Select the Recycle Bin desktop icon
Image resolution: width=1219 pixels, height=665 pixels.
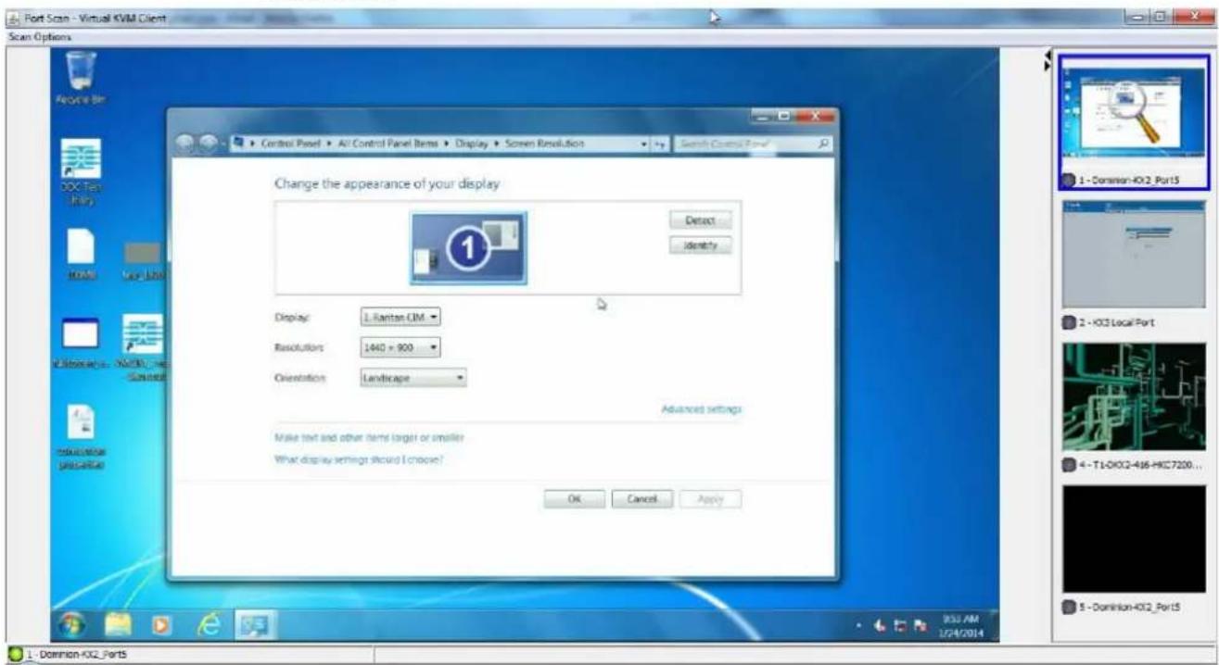point(83,76)
